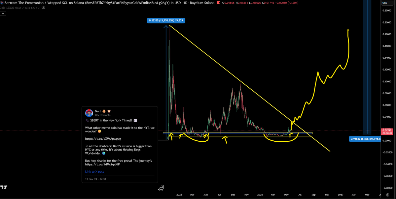Click the 2026 label on the time axis
The width and height of the screenshot is (396, 199).
260,195
